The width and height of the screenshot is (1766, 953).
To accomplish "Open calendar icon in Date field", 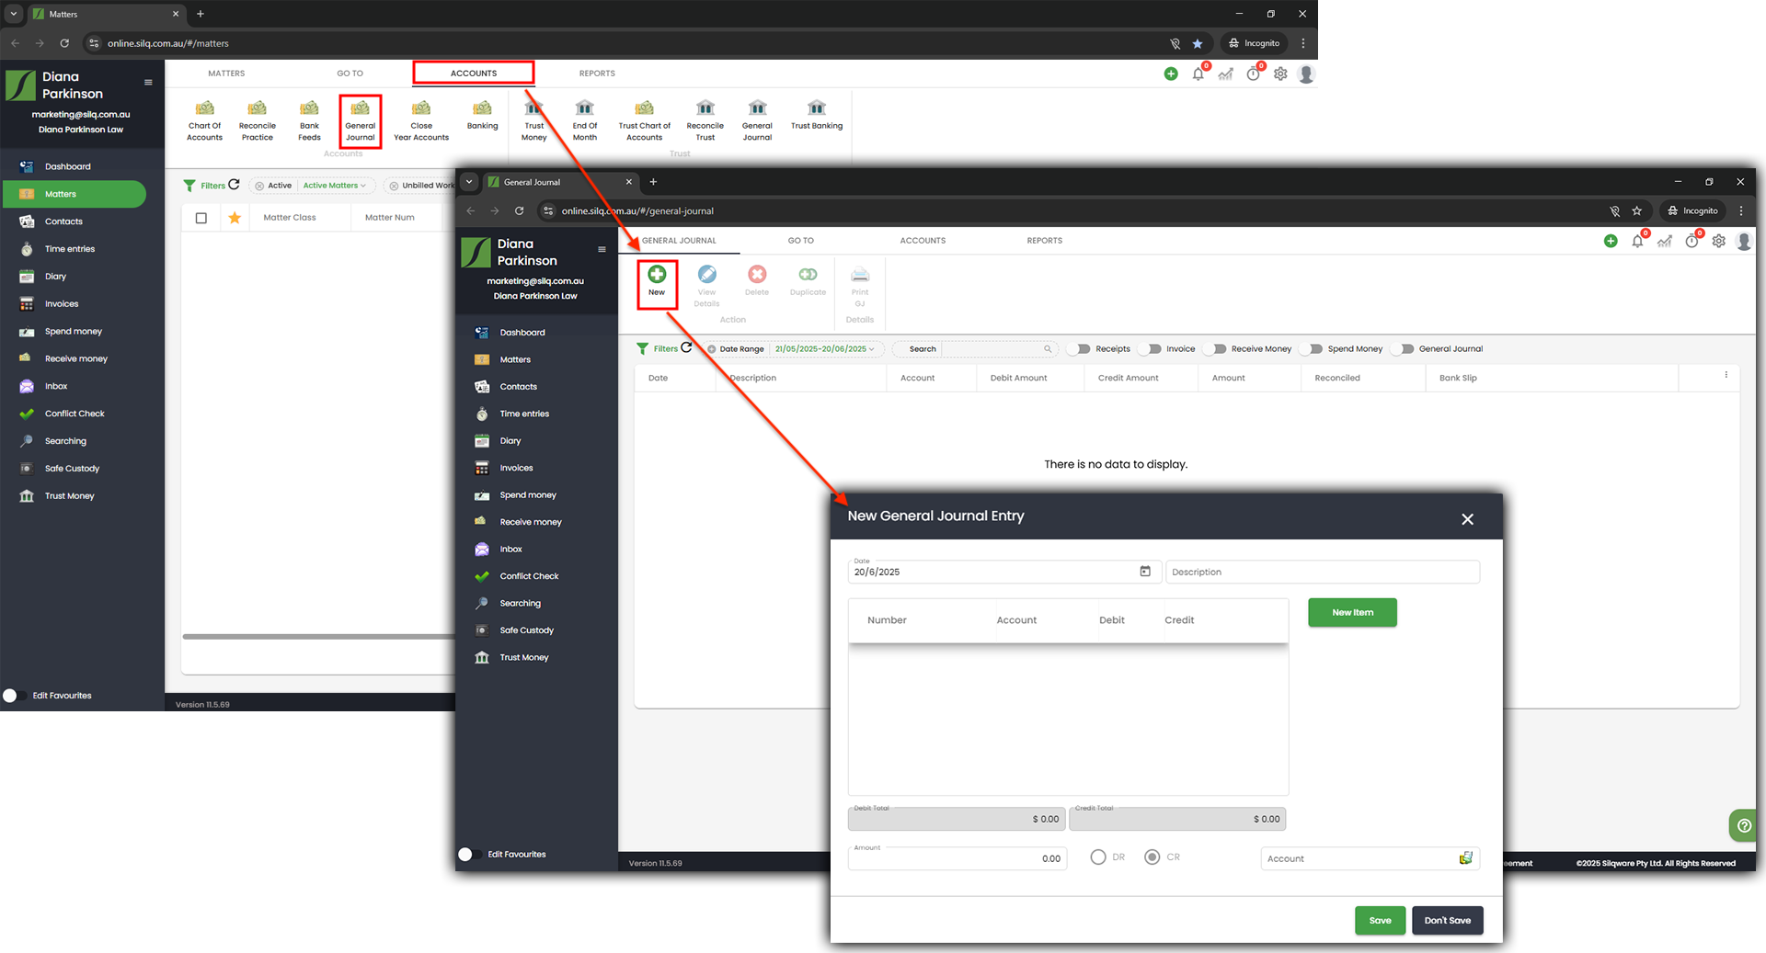I will (1145, 572).
